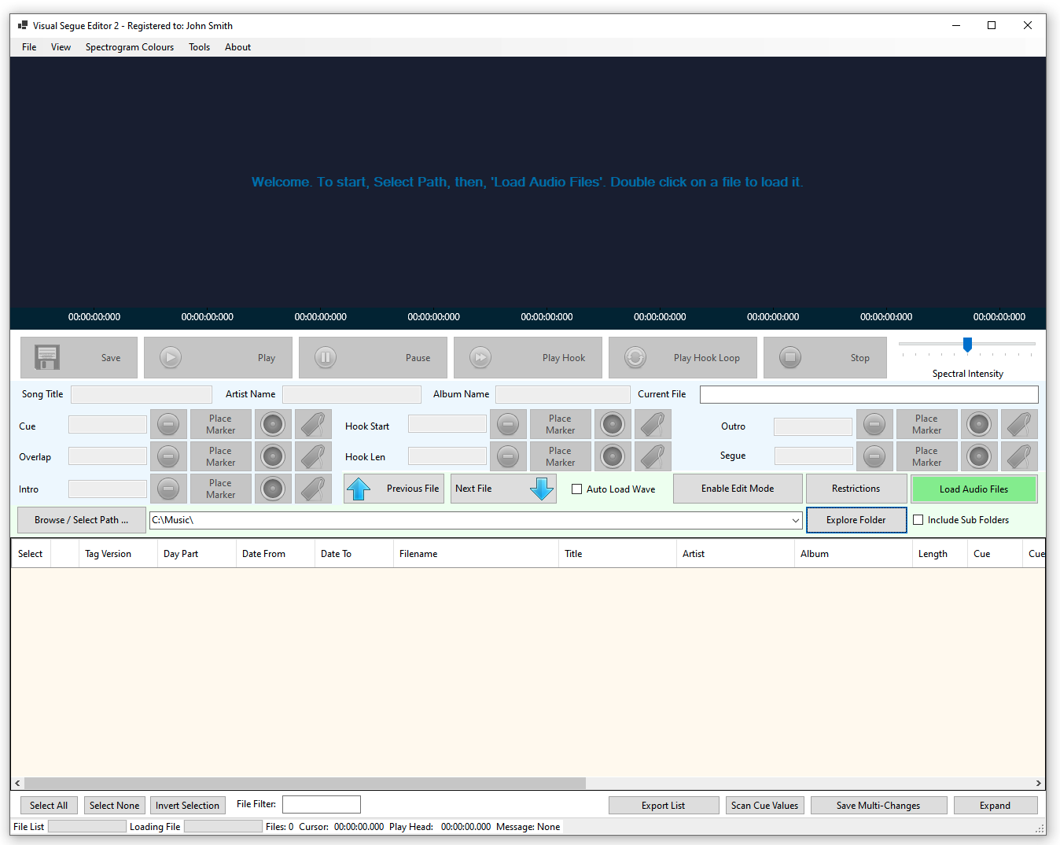Click the Explore Folder button
Viewport: 1060px width, 845px height.
pyautogui.click(x=856, y=520)
